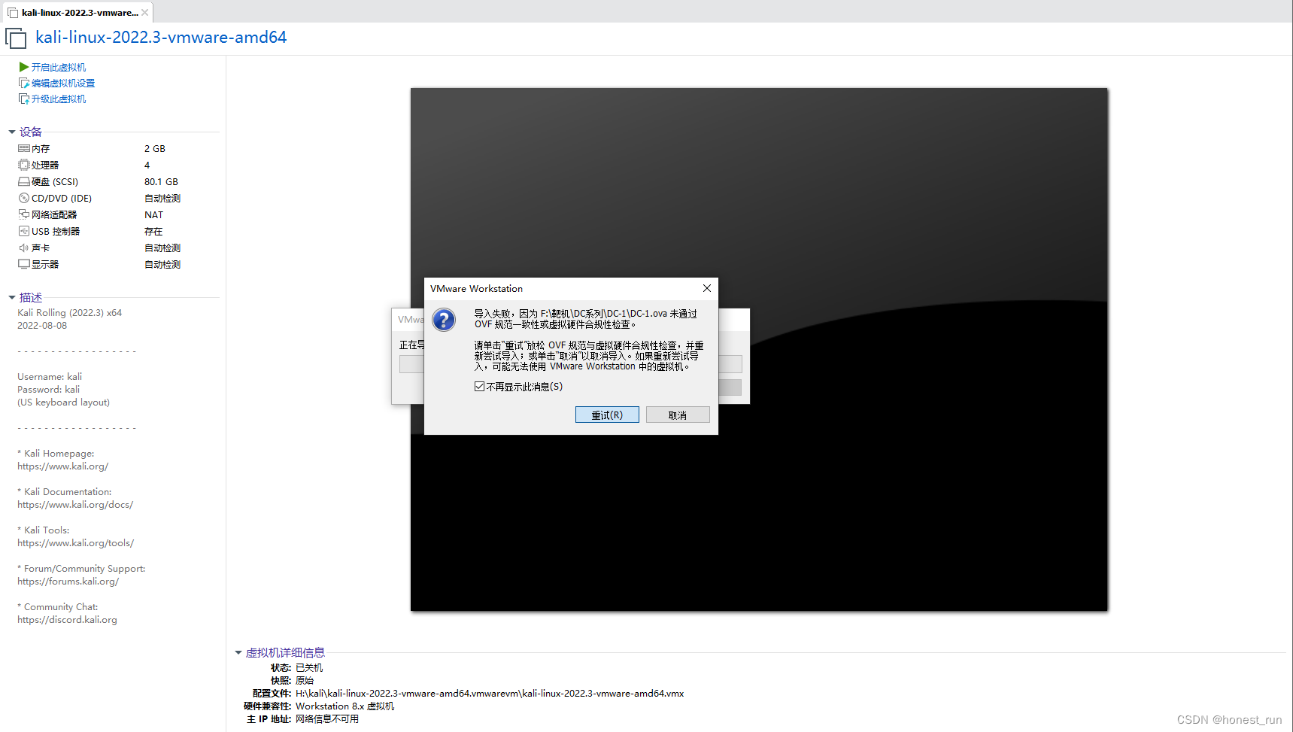
Task: Collapse the 描述 section
Action: (x=11, y=296)
